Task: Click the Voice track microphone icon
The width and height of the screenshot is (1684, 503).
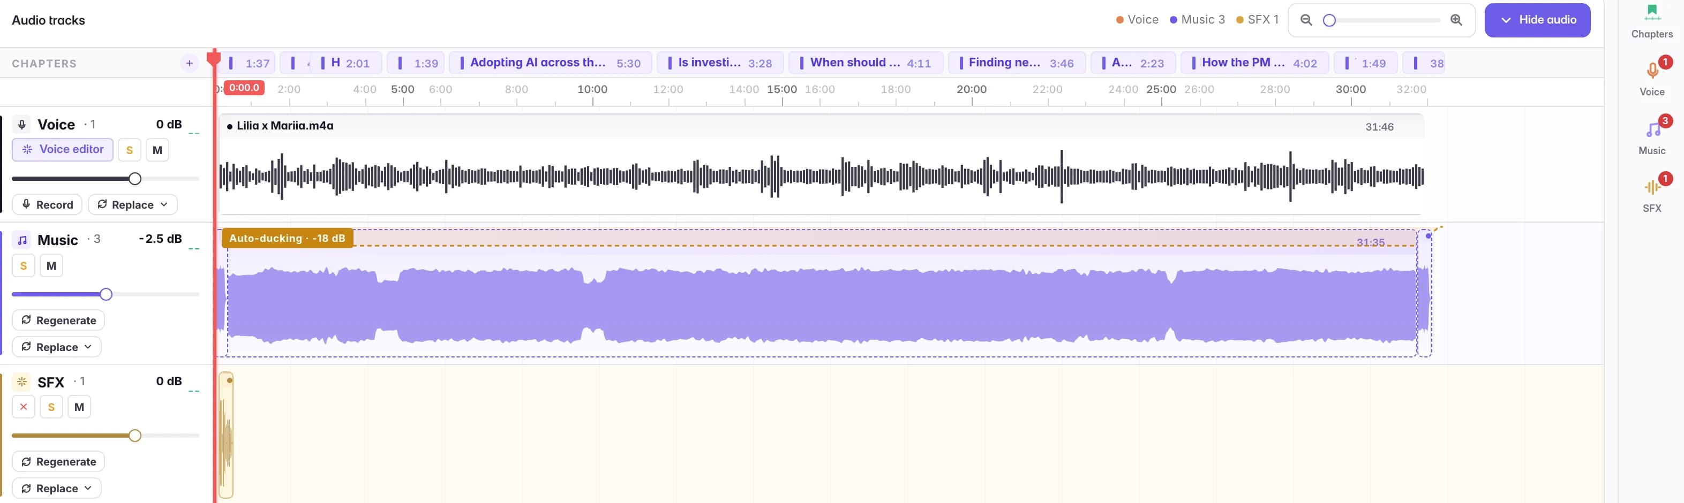Action: tap(21, 125)
